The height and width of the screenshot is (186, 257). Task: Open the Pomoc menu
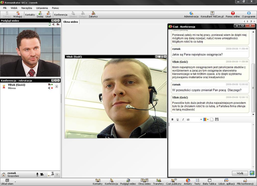(55, 8)
